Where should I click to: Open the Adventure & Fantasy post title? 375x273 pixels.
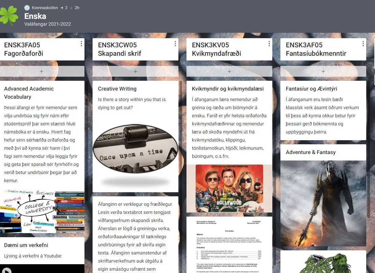311,152
